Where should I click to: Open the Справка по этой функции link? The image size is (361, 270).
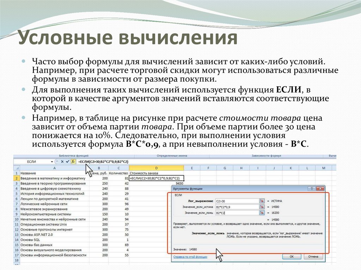[190, 257]
